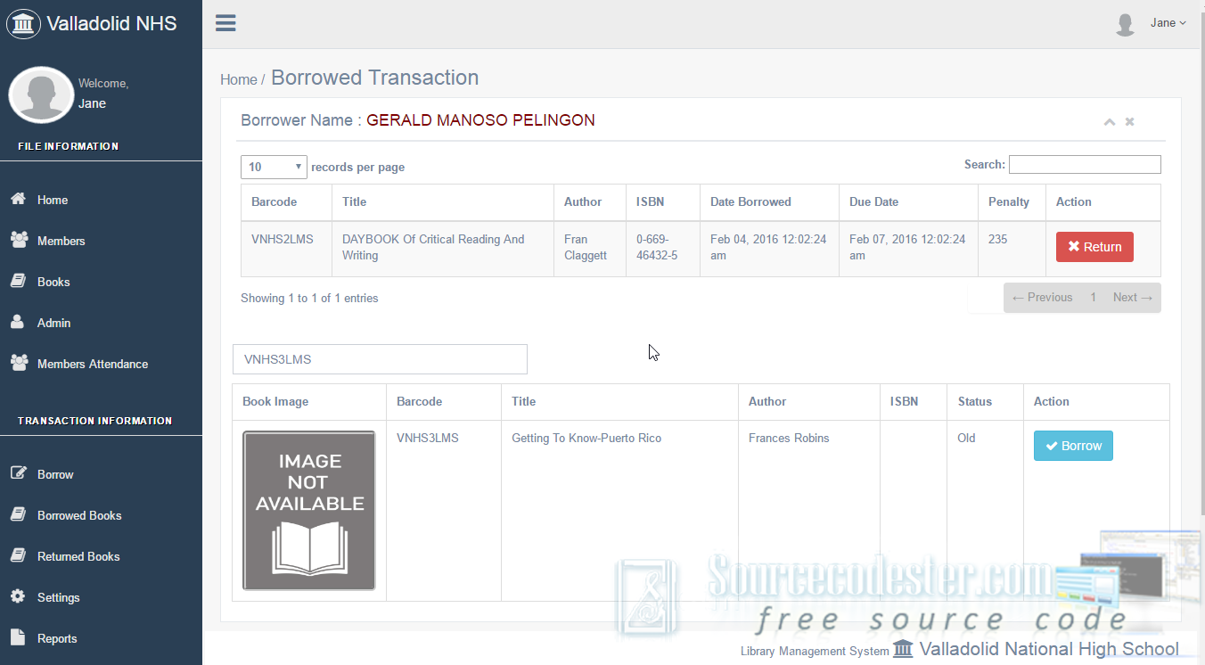
Task: Click the Members Attendance icon
Action: tap(19, 364)
